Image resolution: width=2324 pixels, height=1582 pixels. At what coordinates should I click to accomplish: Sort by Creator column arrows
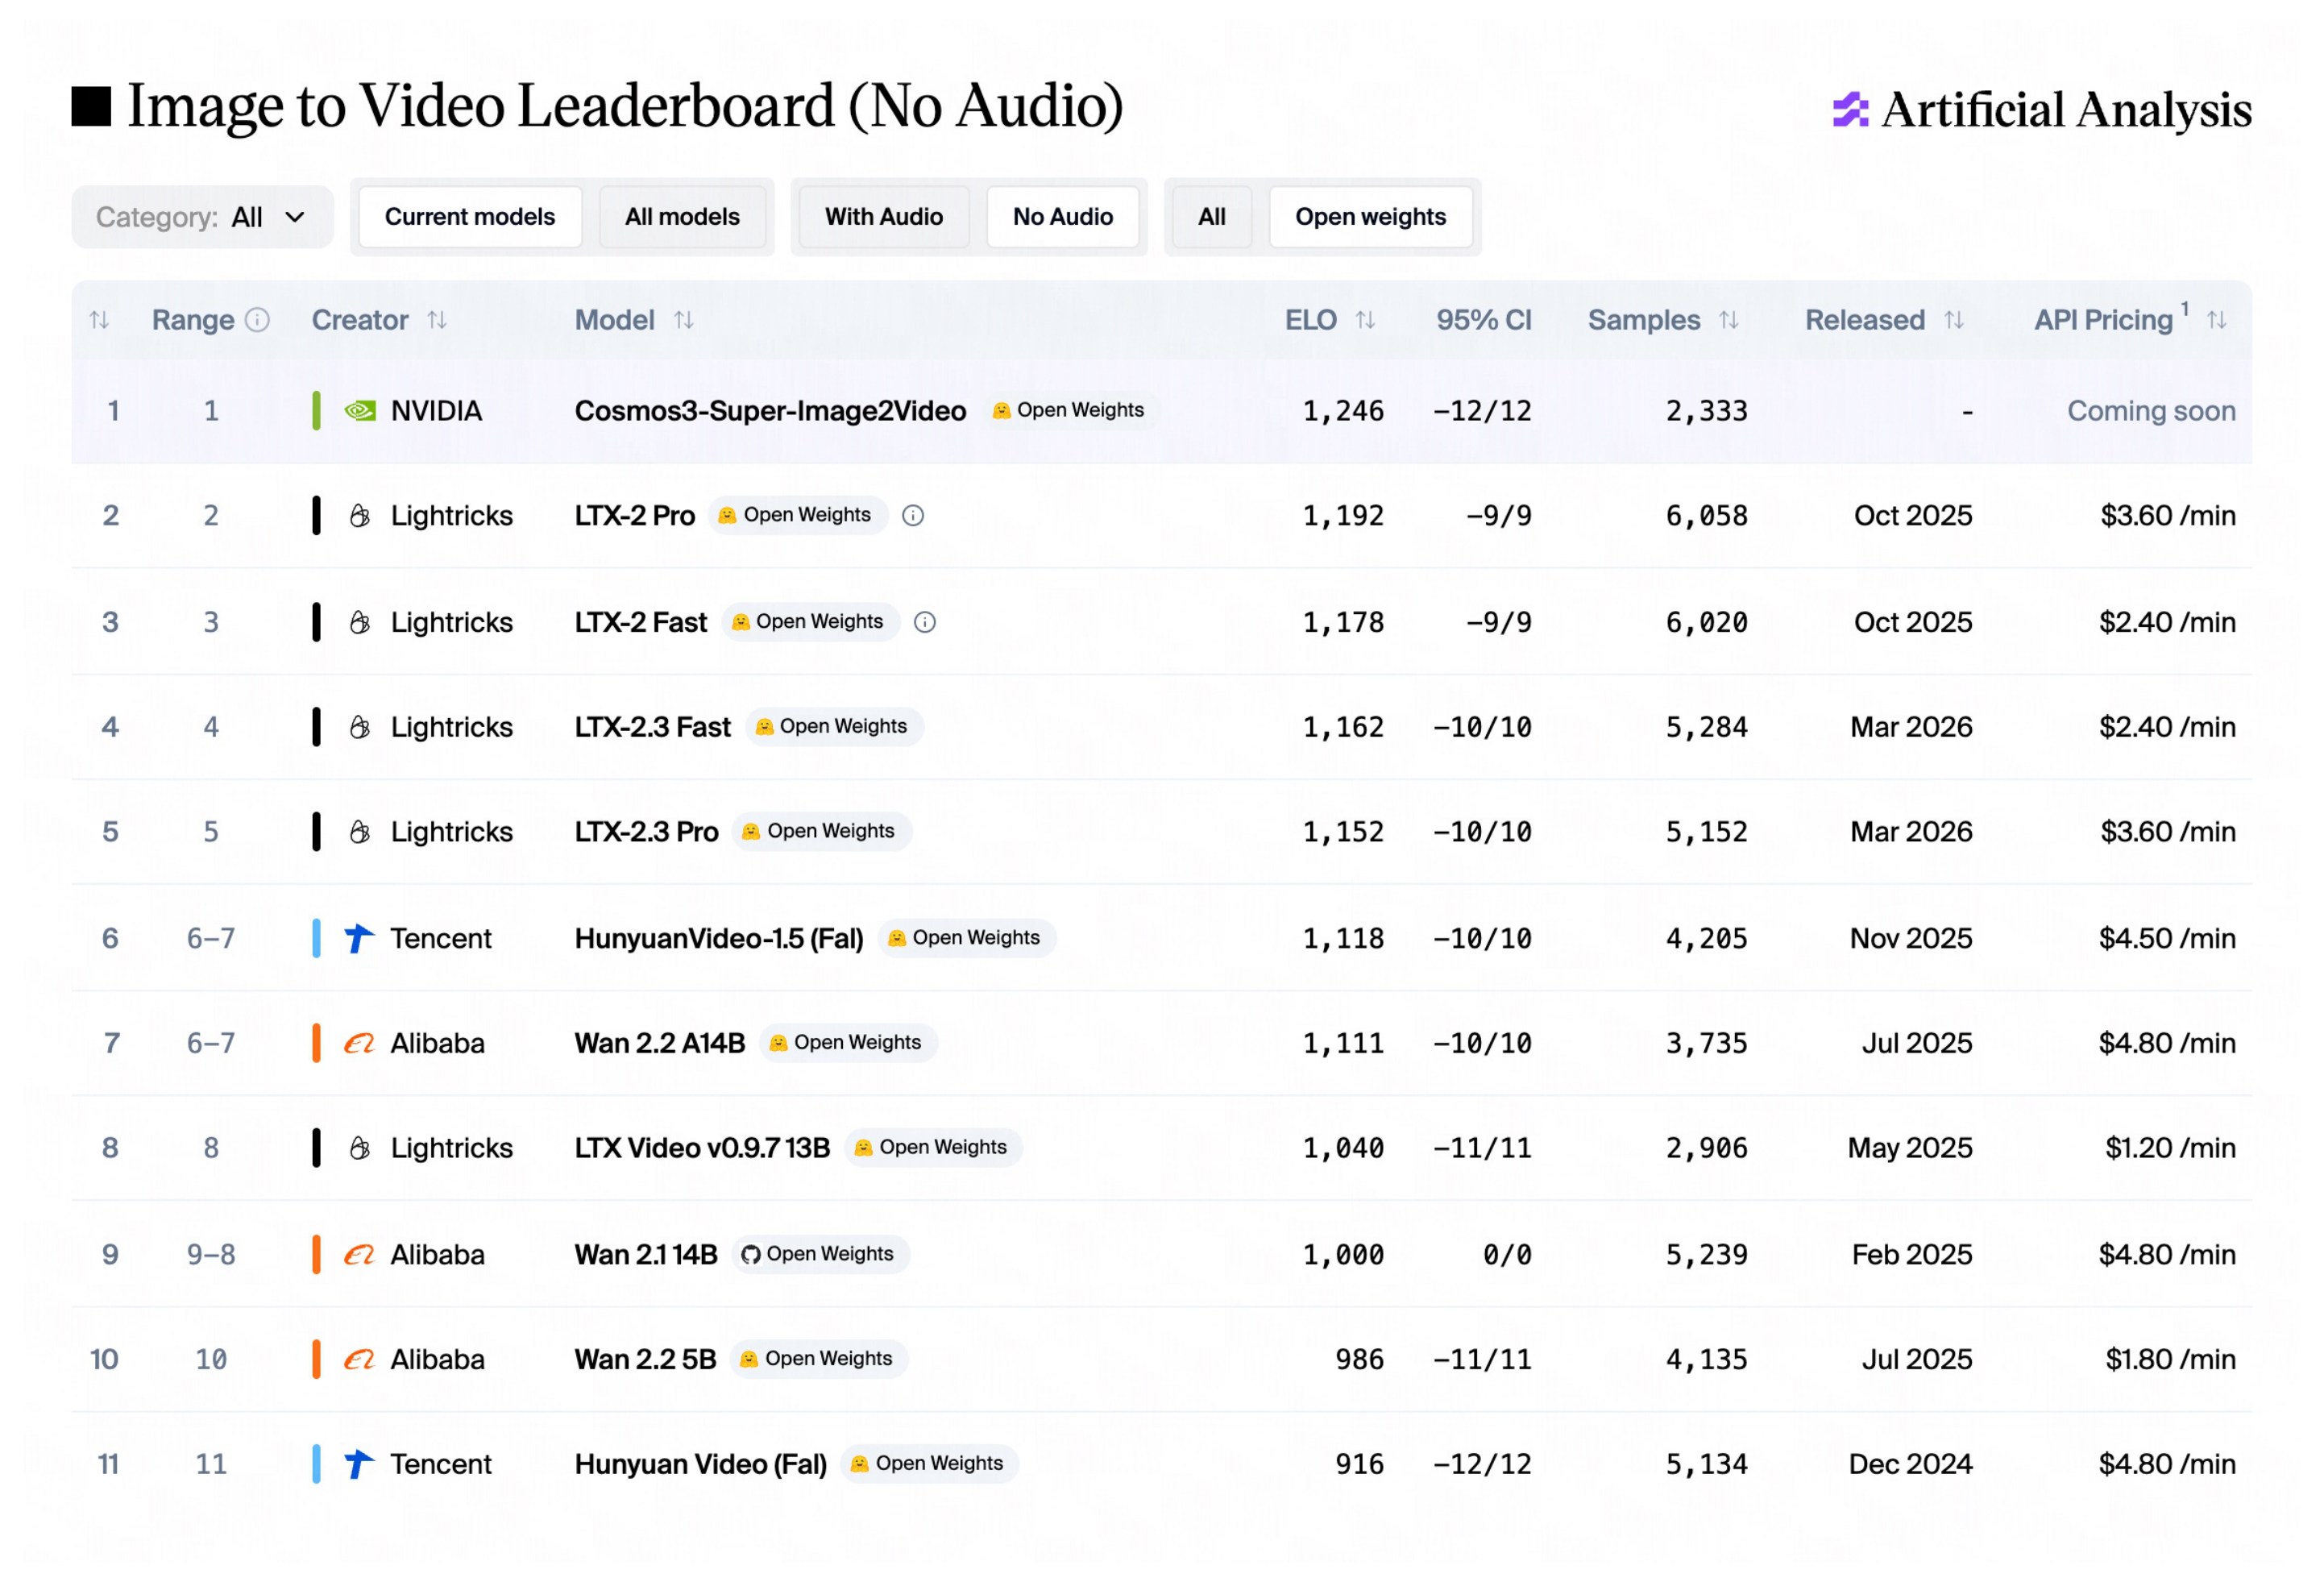tap(437, 320)
